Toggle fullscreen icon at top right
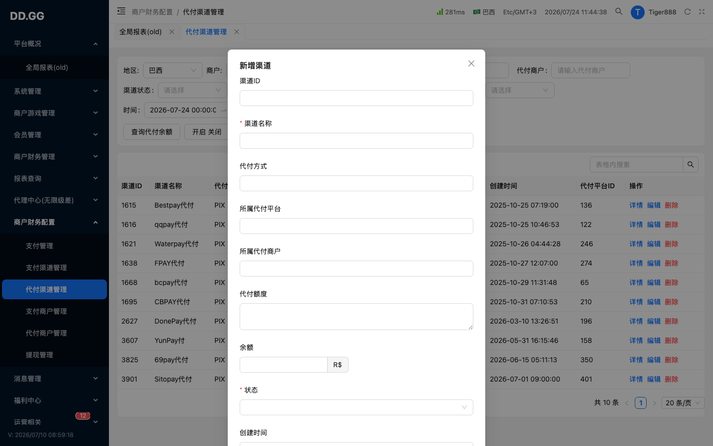 [702, 11]
